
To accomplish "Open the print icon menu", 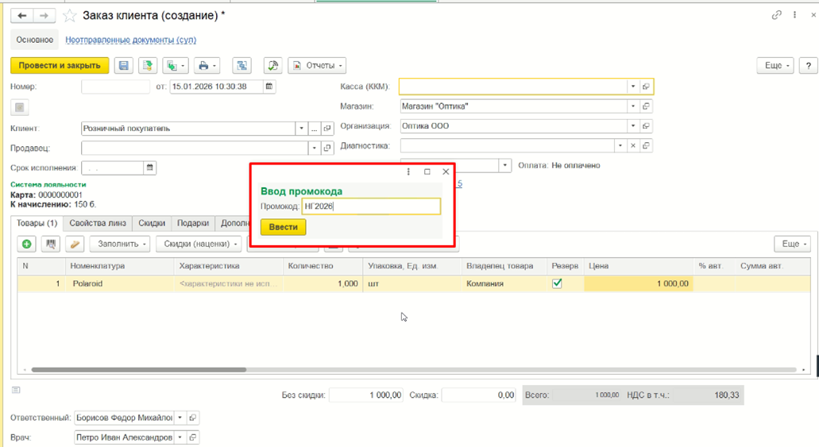I will click(x=207, y=65).
